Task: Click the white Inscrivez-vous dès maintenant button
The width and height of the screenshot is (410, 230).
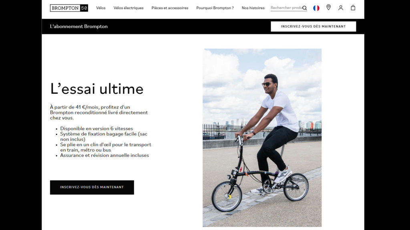Action: tap(313, 26)
